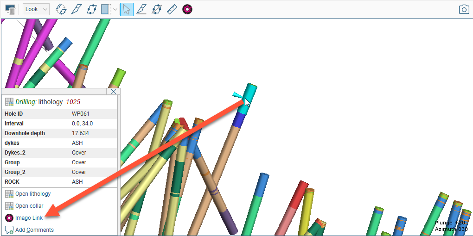Close the lithology info popup
Viewport: 473px width, 236px height.
point(114,92)
